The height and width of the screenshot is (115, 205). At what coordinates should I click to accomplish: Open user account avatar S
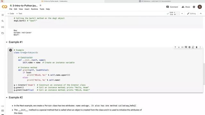(200, 7)
